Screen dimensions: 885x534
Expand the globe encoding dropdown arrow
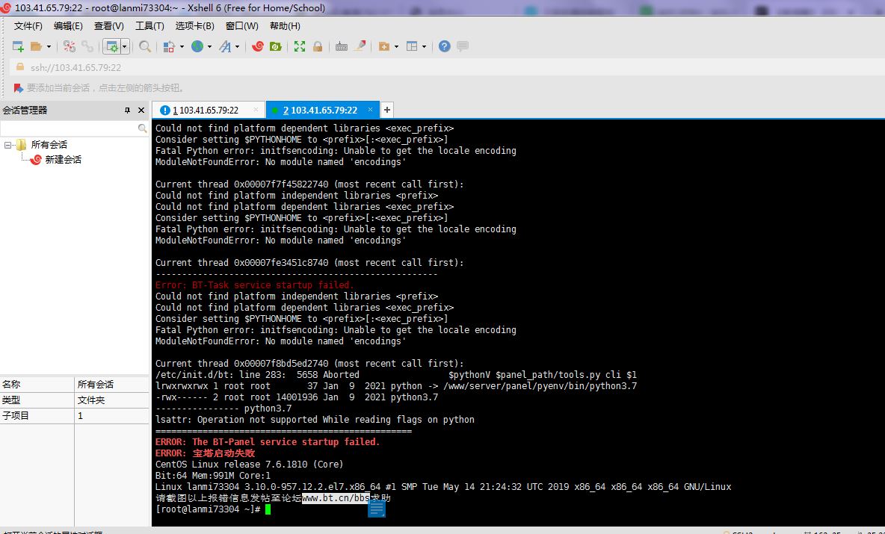[x=209, y=46]
